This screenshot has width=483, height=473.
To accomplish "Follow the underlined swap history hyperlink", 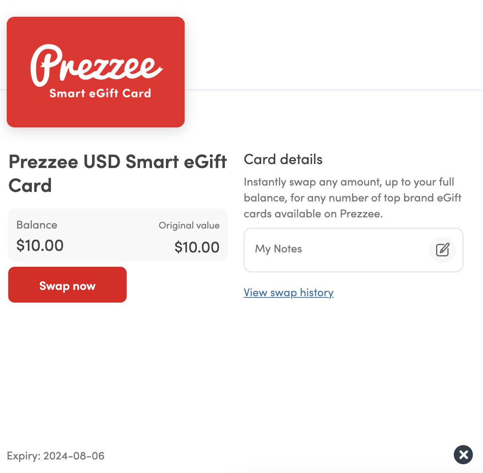I will point(288,293).
